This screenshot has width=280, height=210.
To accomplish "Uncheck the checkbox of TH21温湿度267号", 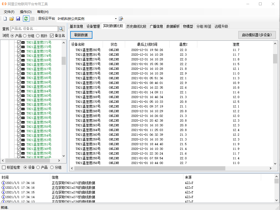I will [19, 69].
